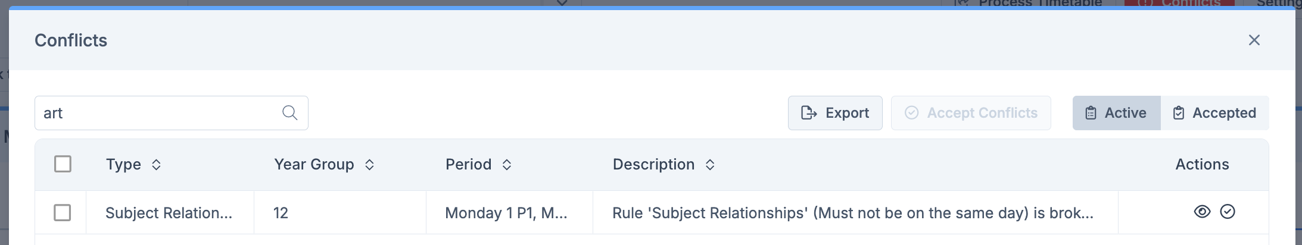
Task: Click the Period cell 'Monday 1 P1'
Action: (506, 213)
